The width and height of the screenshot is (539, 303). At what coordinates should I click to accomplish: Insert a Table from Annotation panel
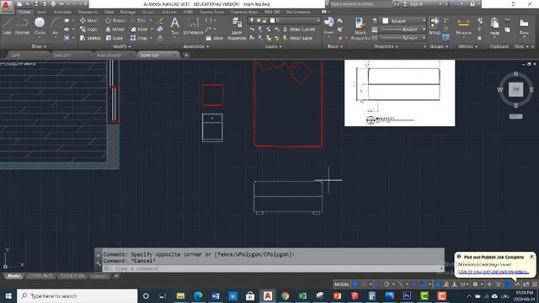[x=215, y=38]
